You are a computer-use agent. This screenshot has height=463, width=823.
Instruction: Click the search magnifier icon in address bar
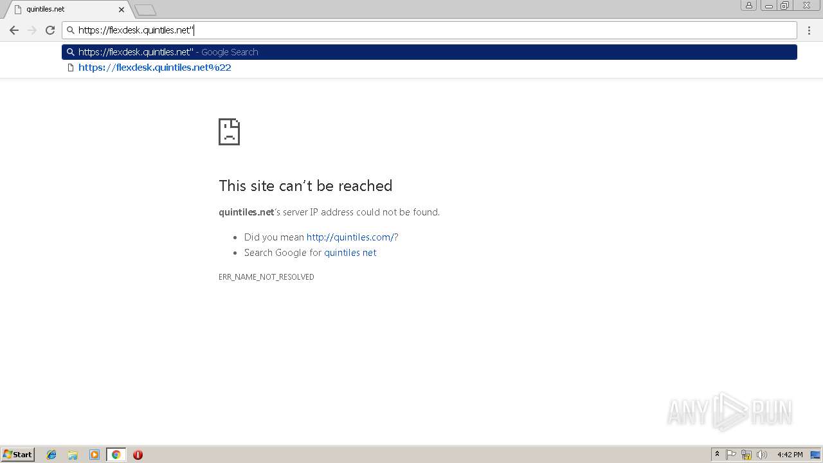71,30
